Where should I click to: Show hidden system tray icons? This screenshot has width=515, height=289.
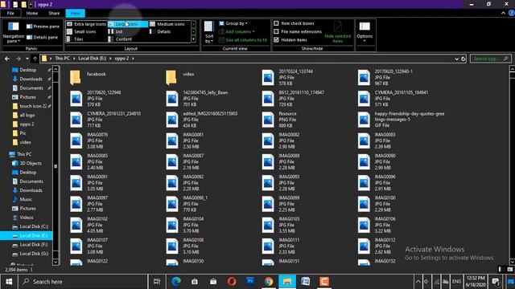418,282
